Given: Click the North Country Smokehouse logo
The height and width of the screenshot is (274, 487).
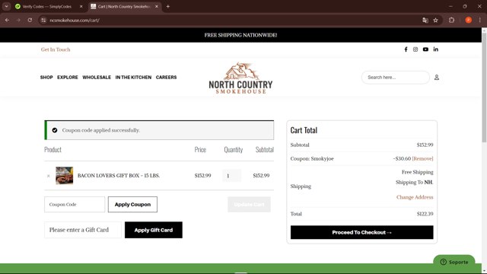Looking at the screenshot, I should coord(240,78).
